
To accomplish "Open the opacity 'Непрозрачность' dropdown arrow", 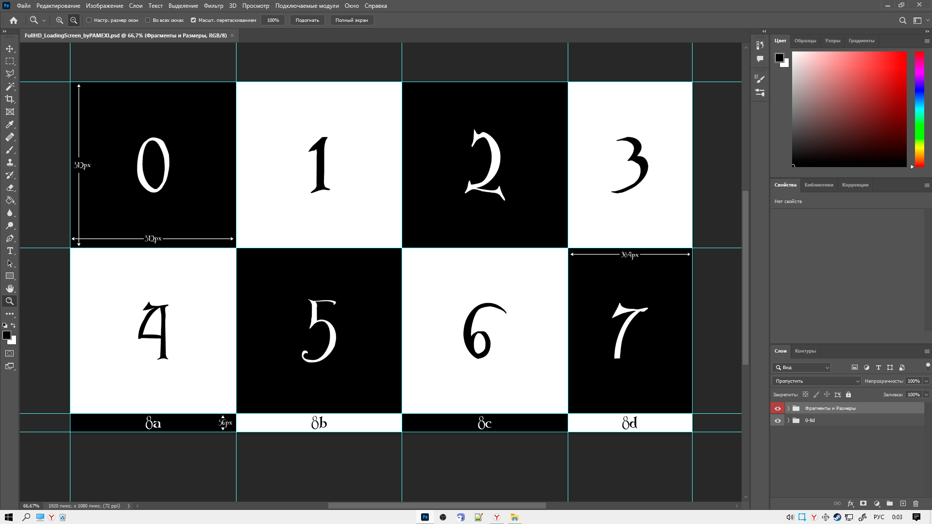I will [926, 381].
